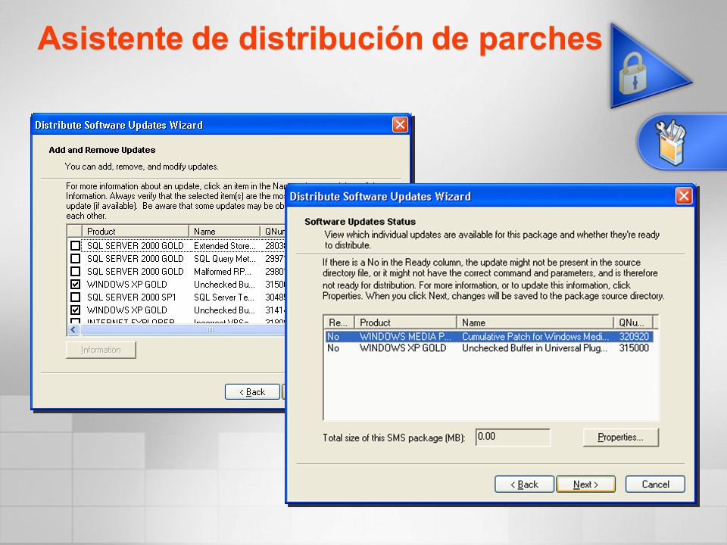This screenshot has width=727, height=545.
Task: Click the QNu... column header in status list
Action: 633,322
